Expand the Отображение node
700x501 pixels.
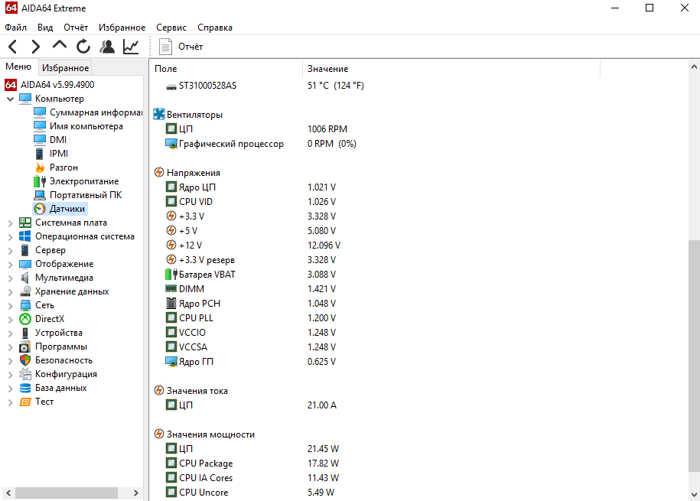pos(10,265)
